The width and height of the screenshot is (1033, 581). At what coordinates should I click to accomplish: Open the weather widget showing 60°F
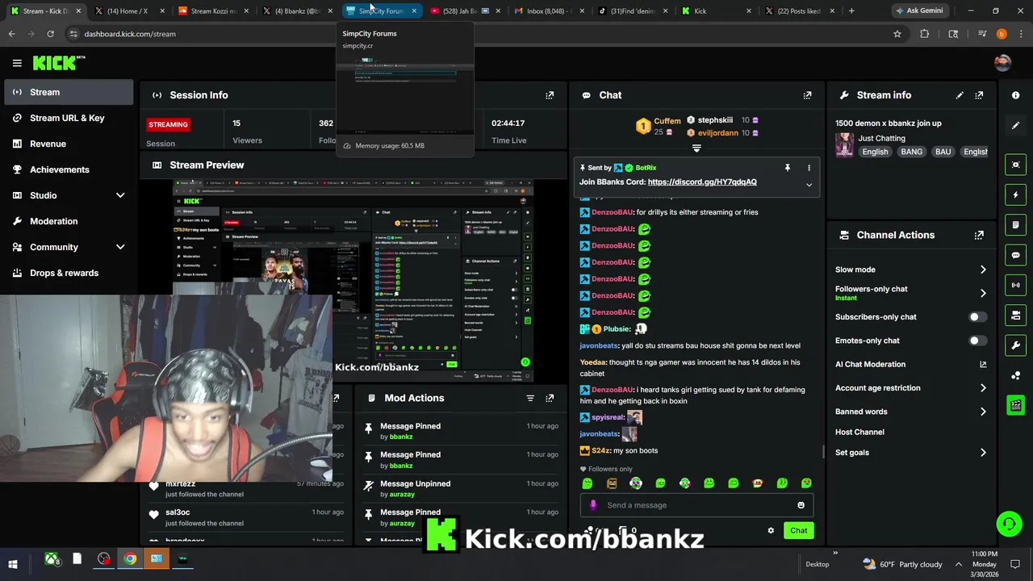pyautogui.click(x=902, y=564)
